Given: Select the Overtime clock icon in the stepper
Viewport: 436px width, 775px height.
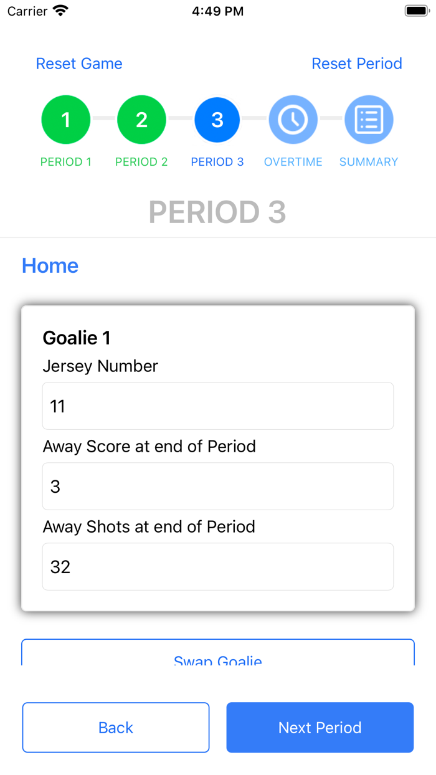Looking at the screenshot, I should 293,119.
